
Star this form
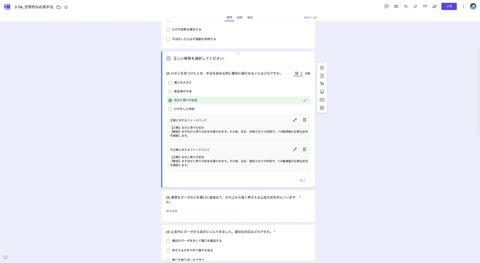pos(66,7)
